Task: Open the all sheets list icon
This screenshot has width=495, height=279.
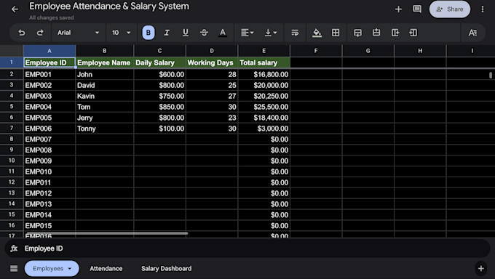Action: tap(14, 269)
